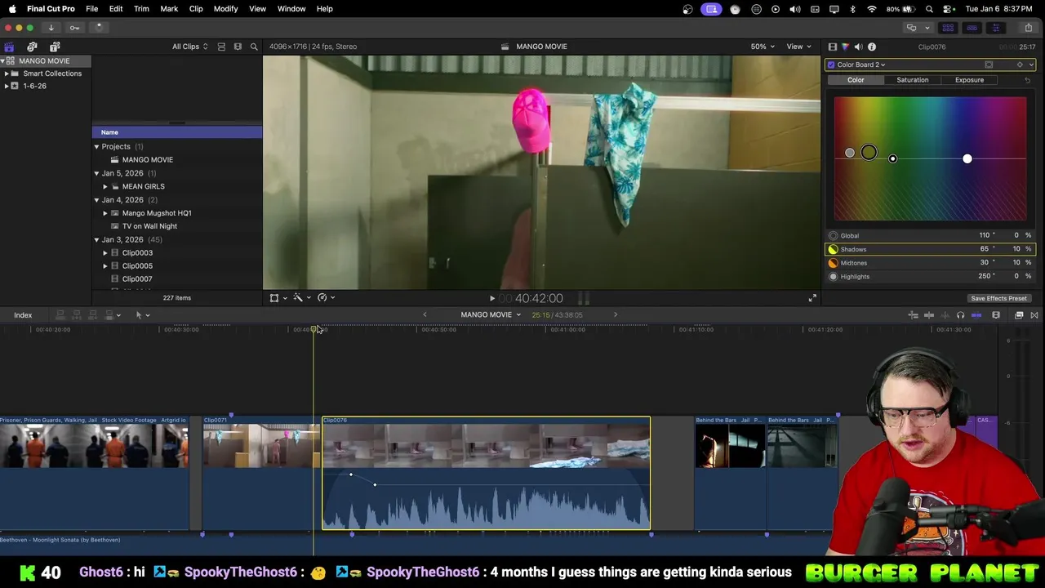The width and height of the screenshot is (1045, 588).
Task: Toggle Inspector visibility button
Action: tap(995, 28)
